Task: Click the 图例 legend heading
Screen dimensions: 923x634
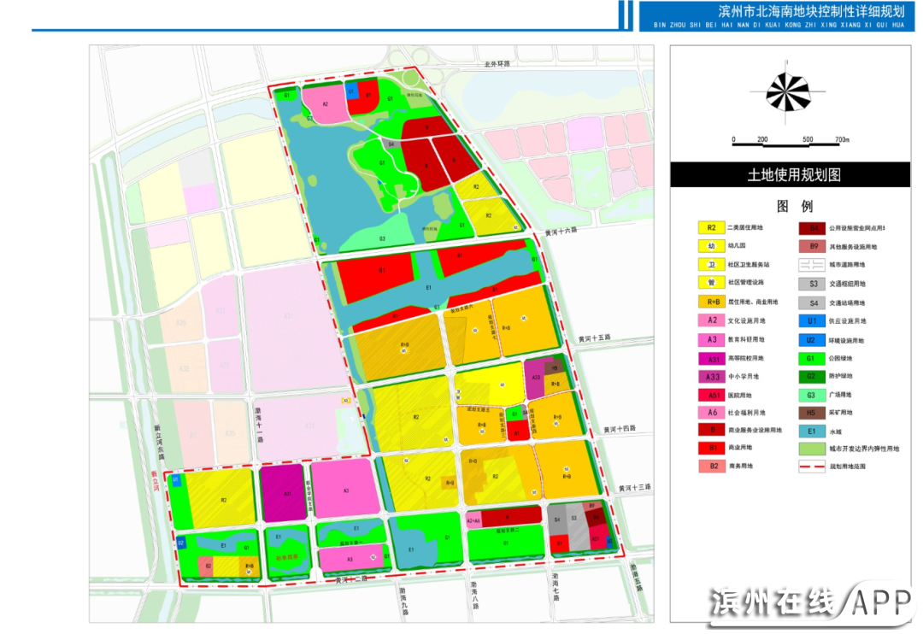Action: (794, 207)
